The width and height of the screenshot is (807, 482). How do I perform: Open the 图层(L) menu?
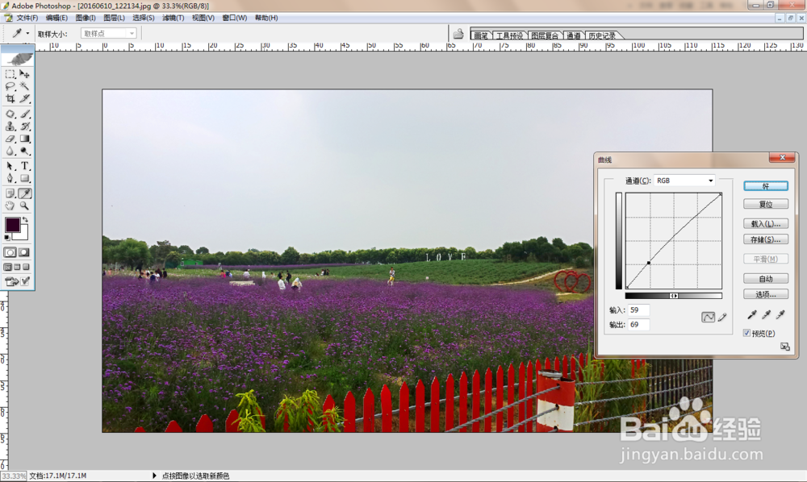click(x=114, y=18)
